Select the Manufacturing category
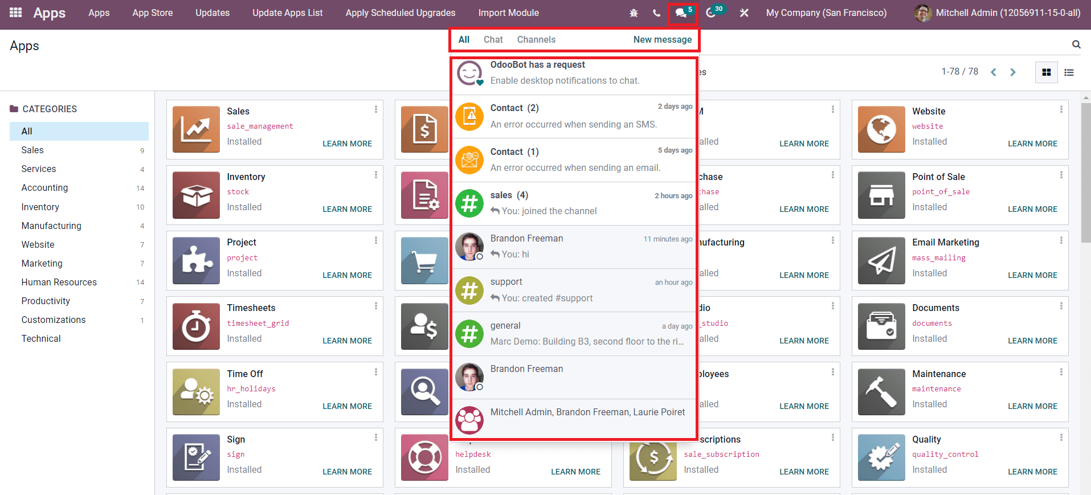This screenshot has width=1091, height=495. [x=51, y=226]
